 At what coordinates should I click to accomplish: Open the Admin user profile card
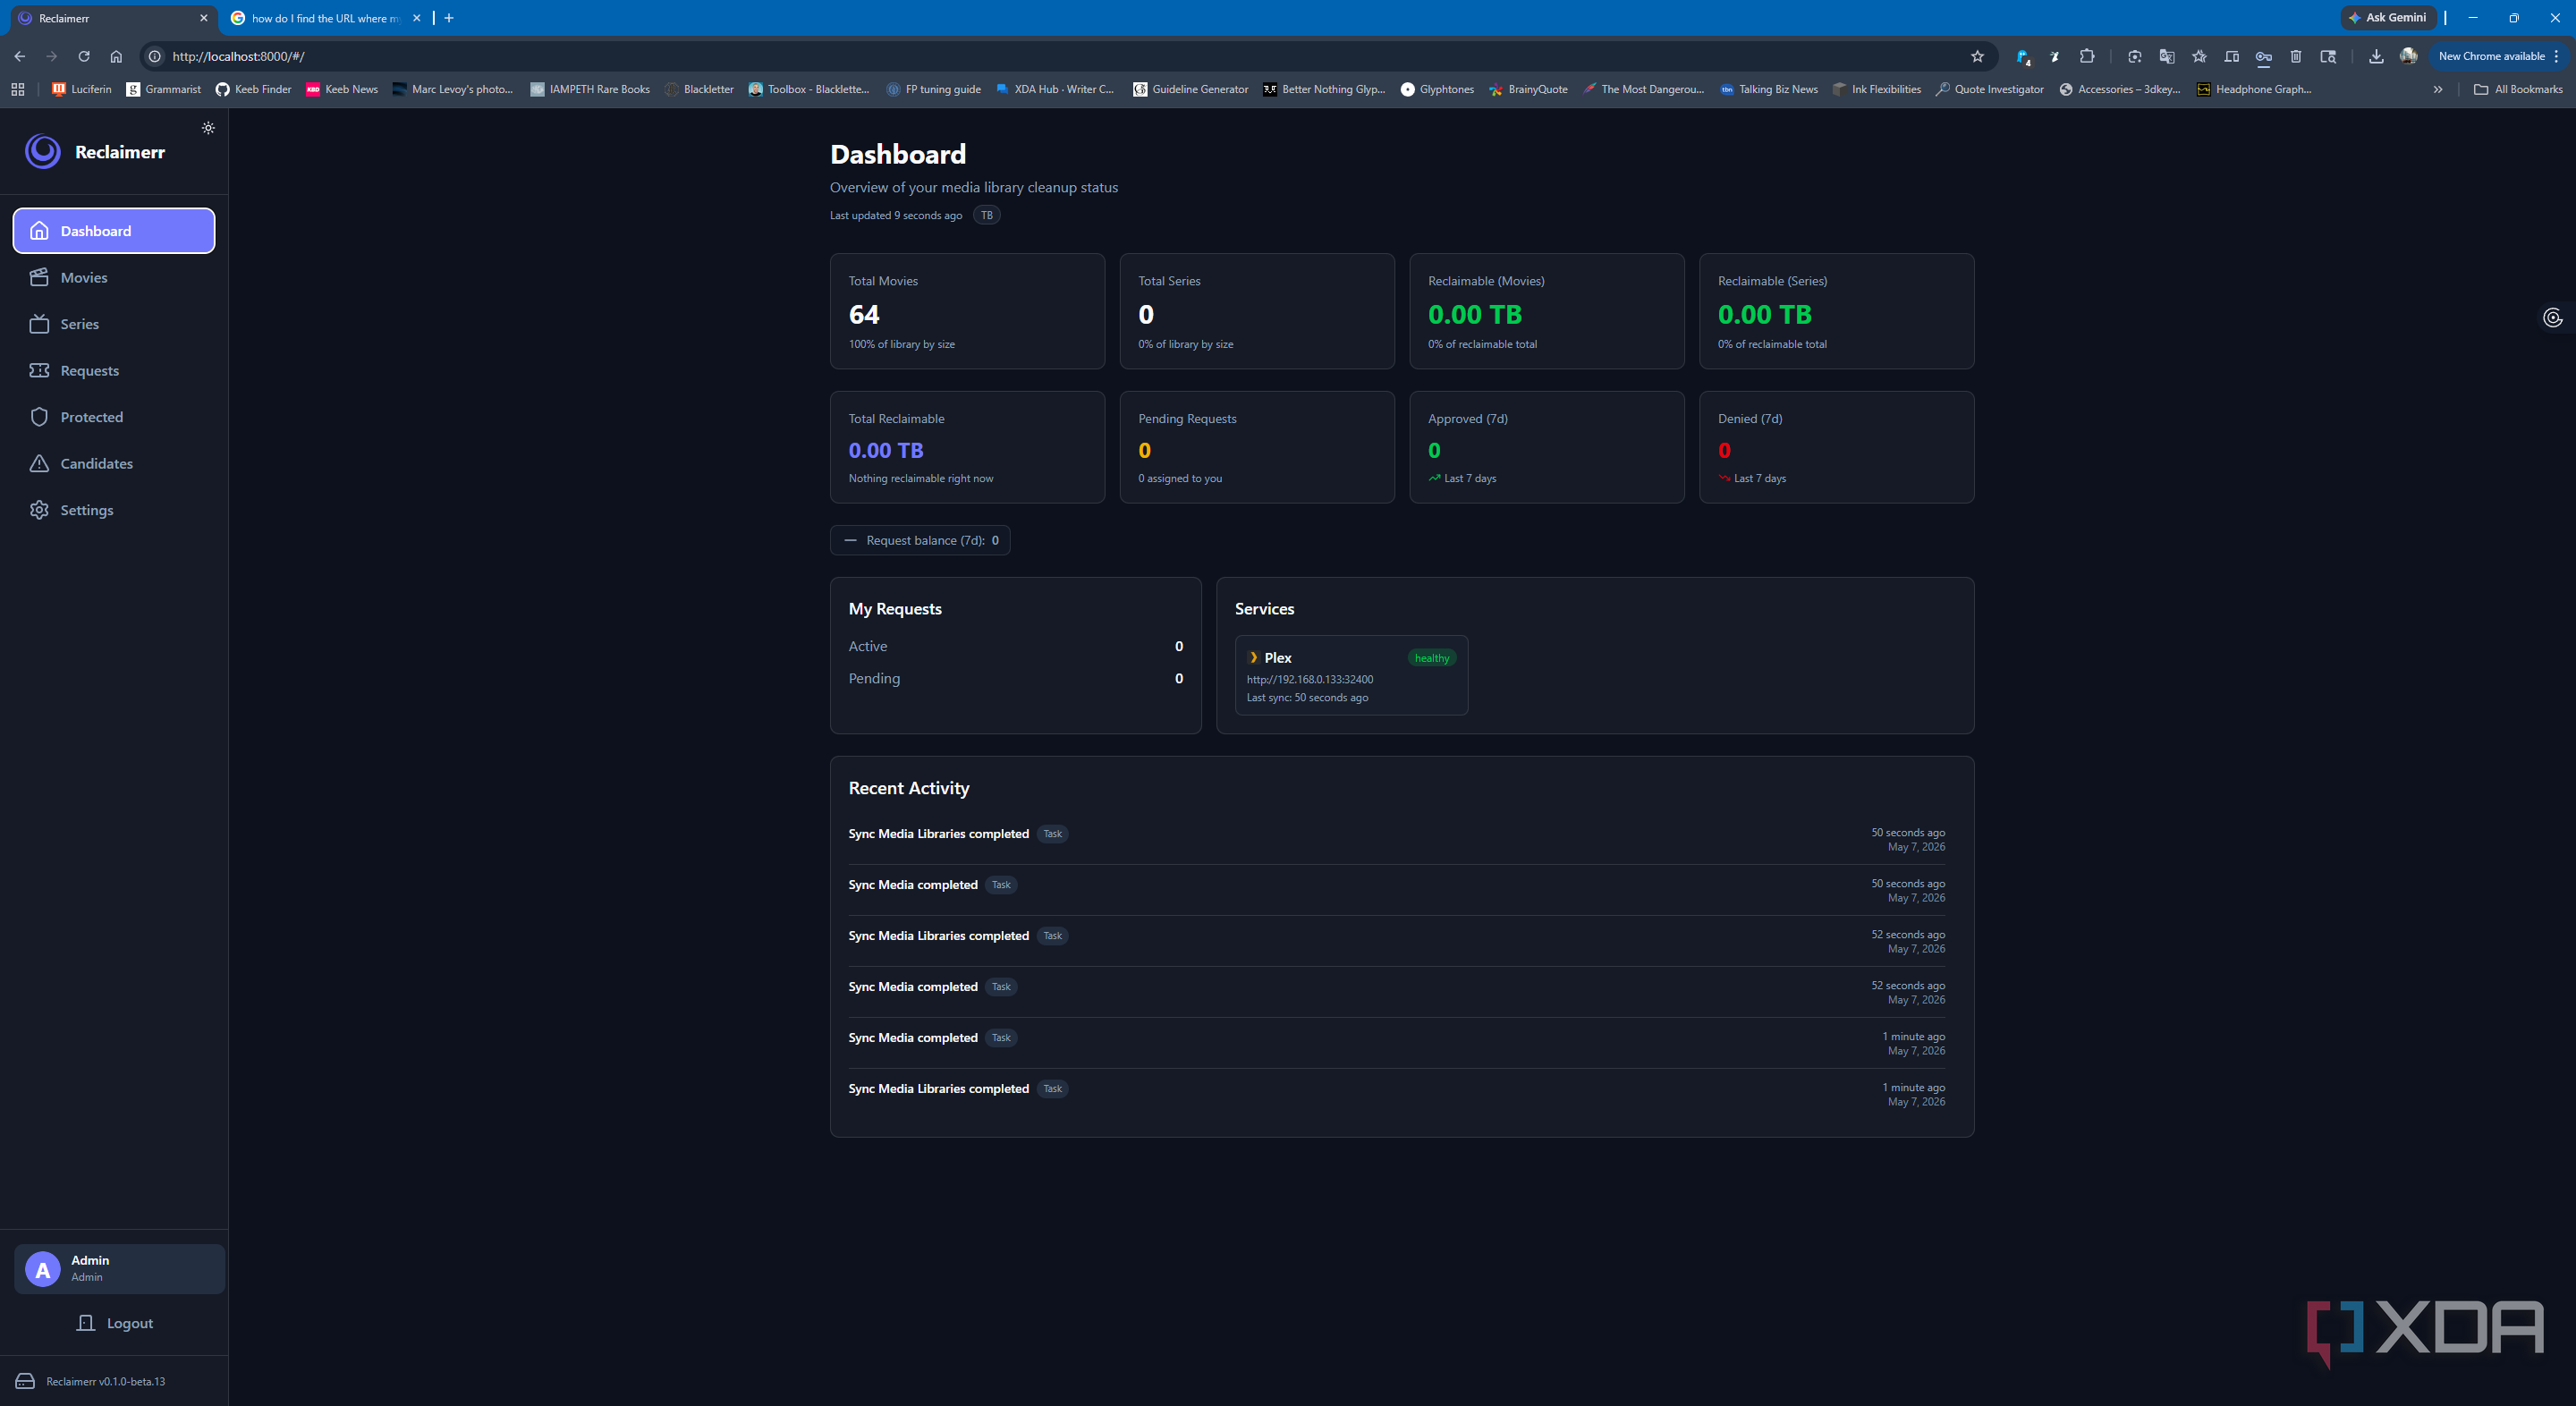(x=119, y=1268)
